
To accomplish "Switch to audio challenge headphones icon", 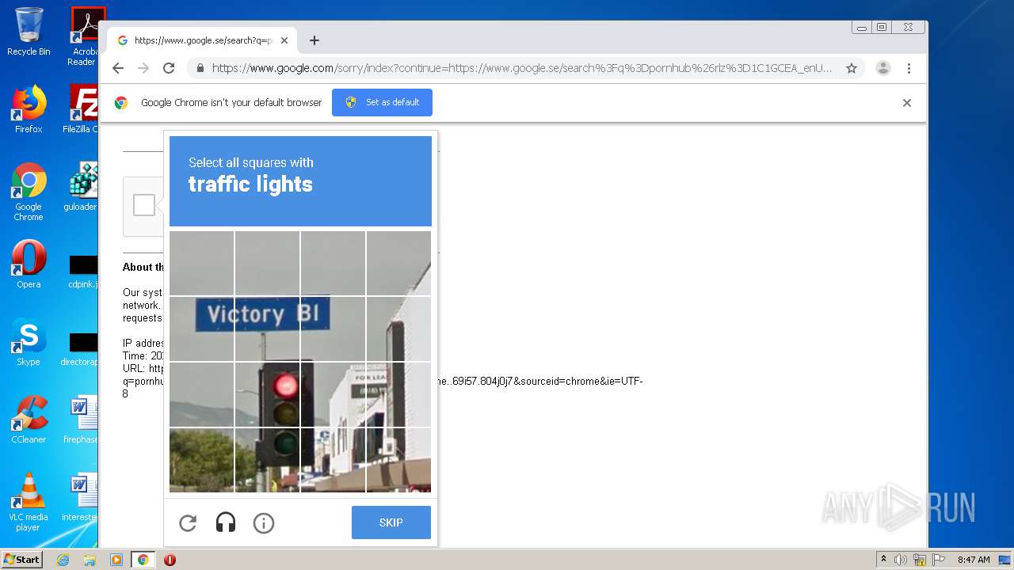I will click(x=226, y=522).
